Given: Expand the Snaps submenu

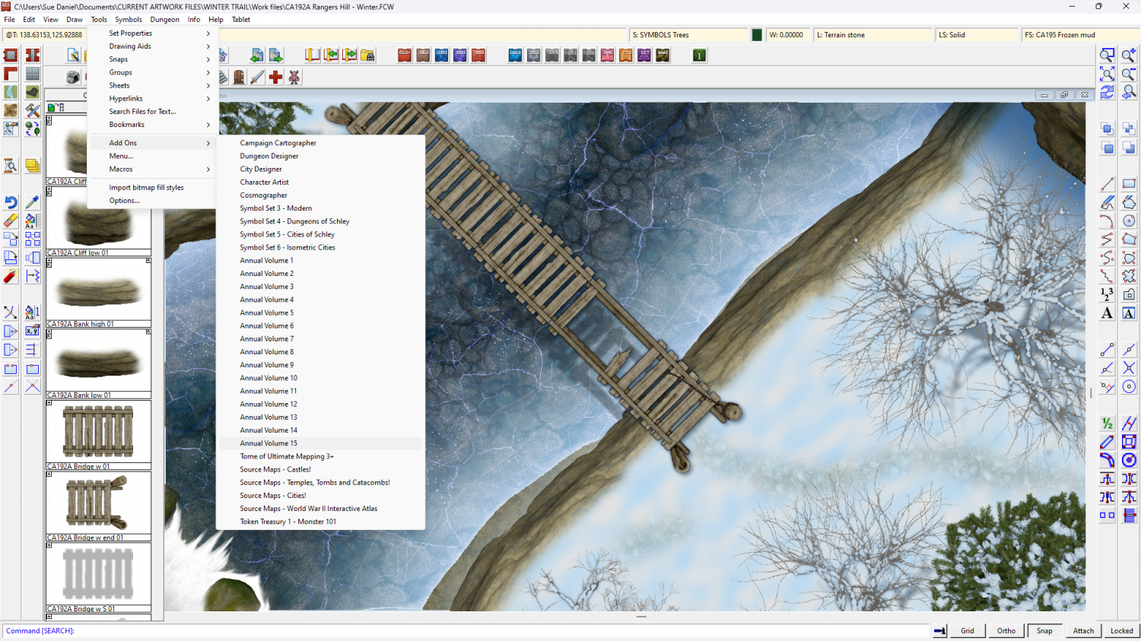Looking at the screenshot, I should click(x=153, y=59).
